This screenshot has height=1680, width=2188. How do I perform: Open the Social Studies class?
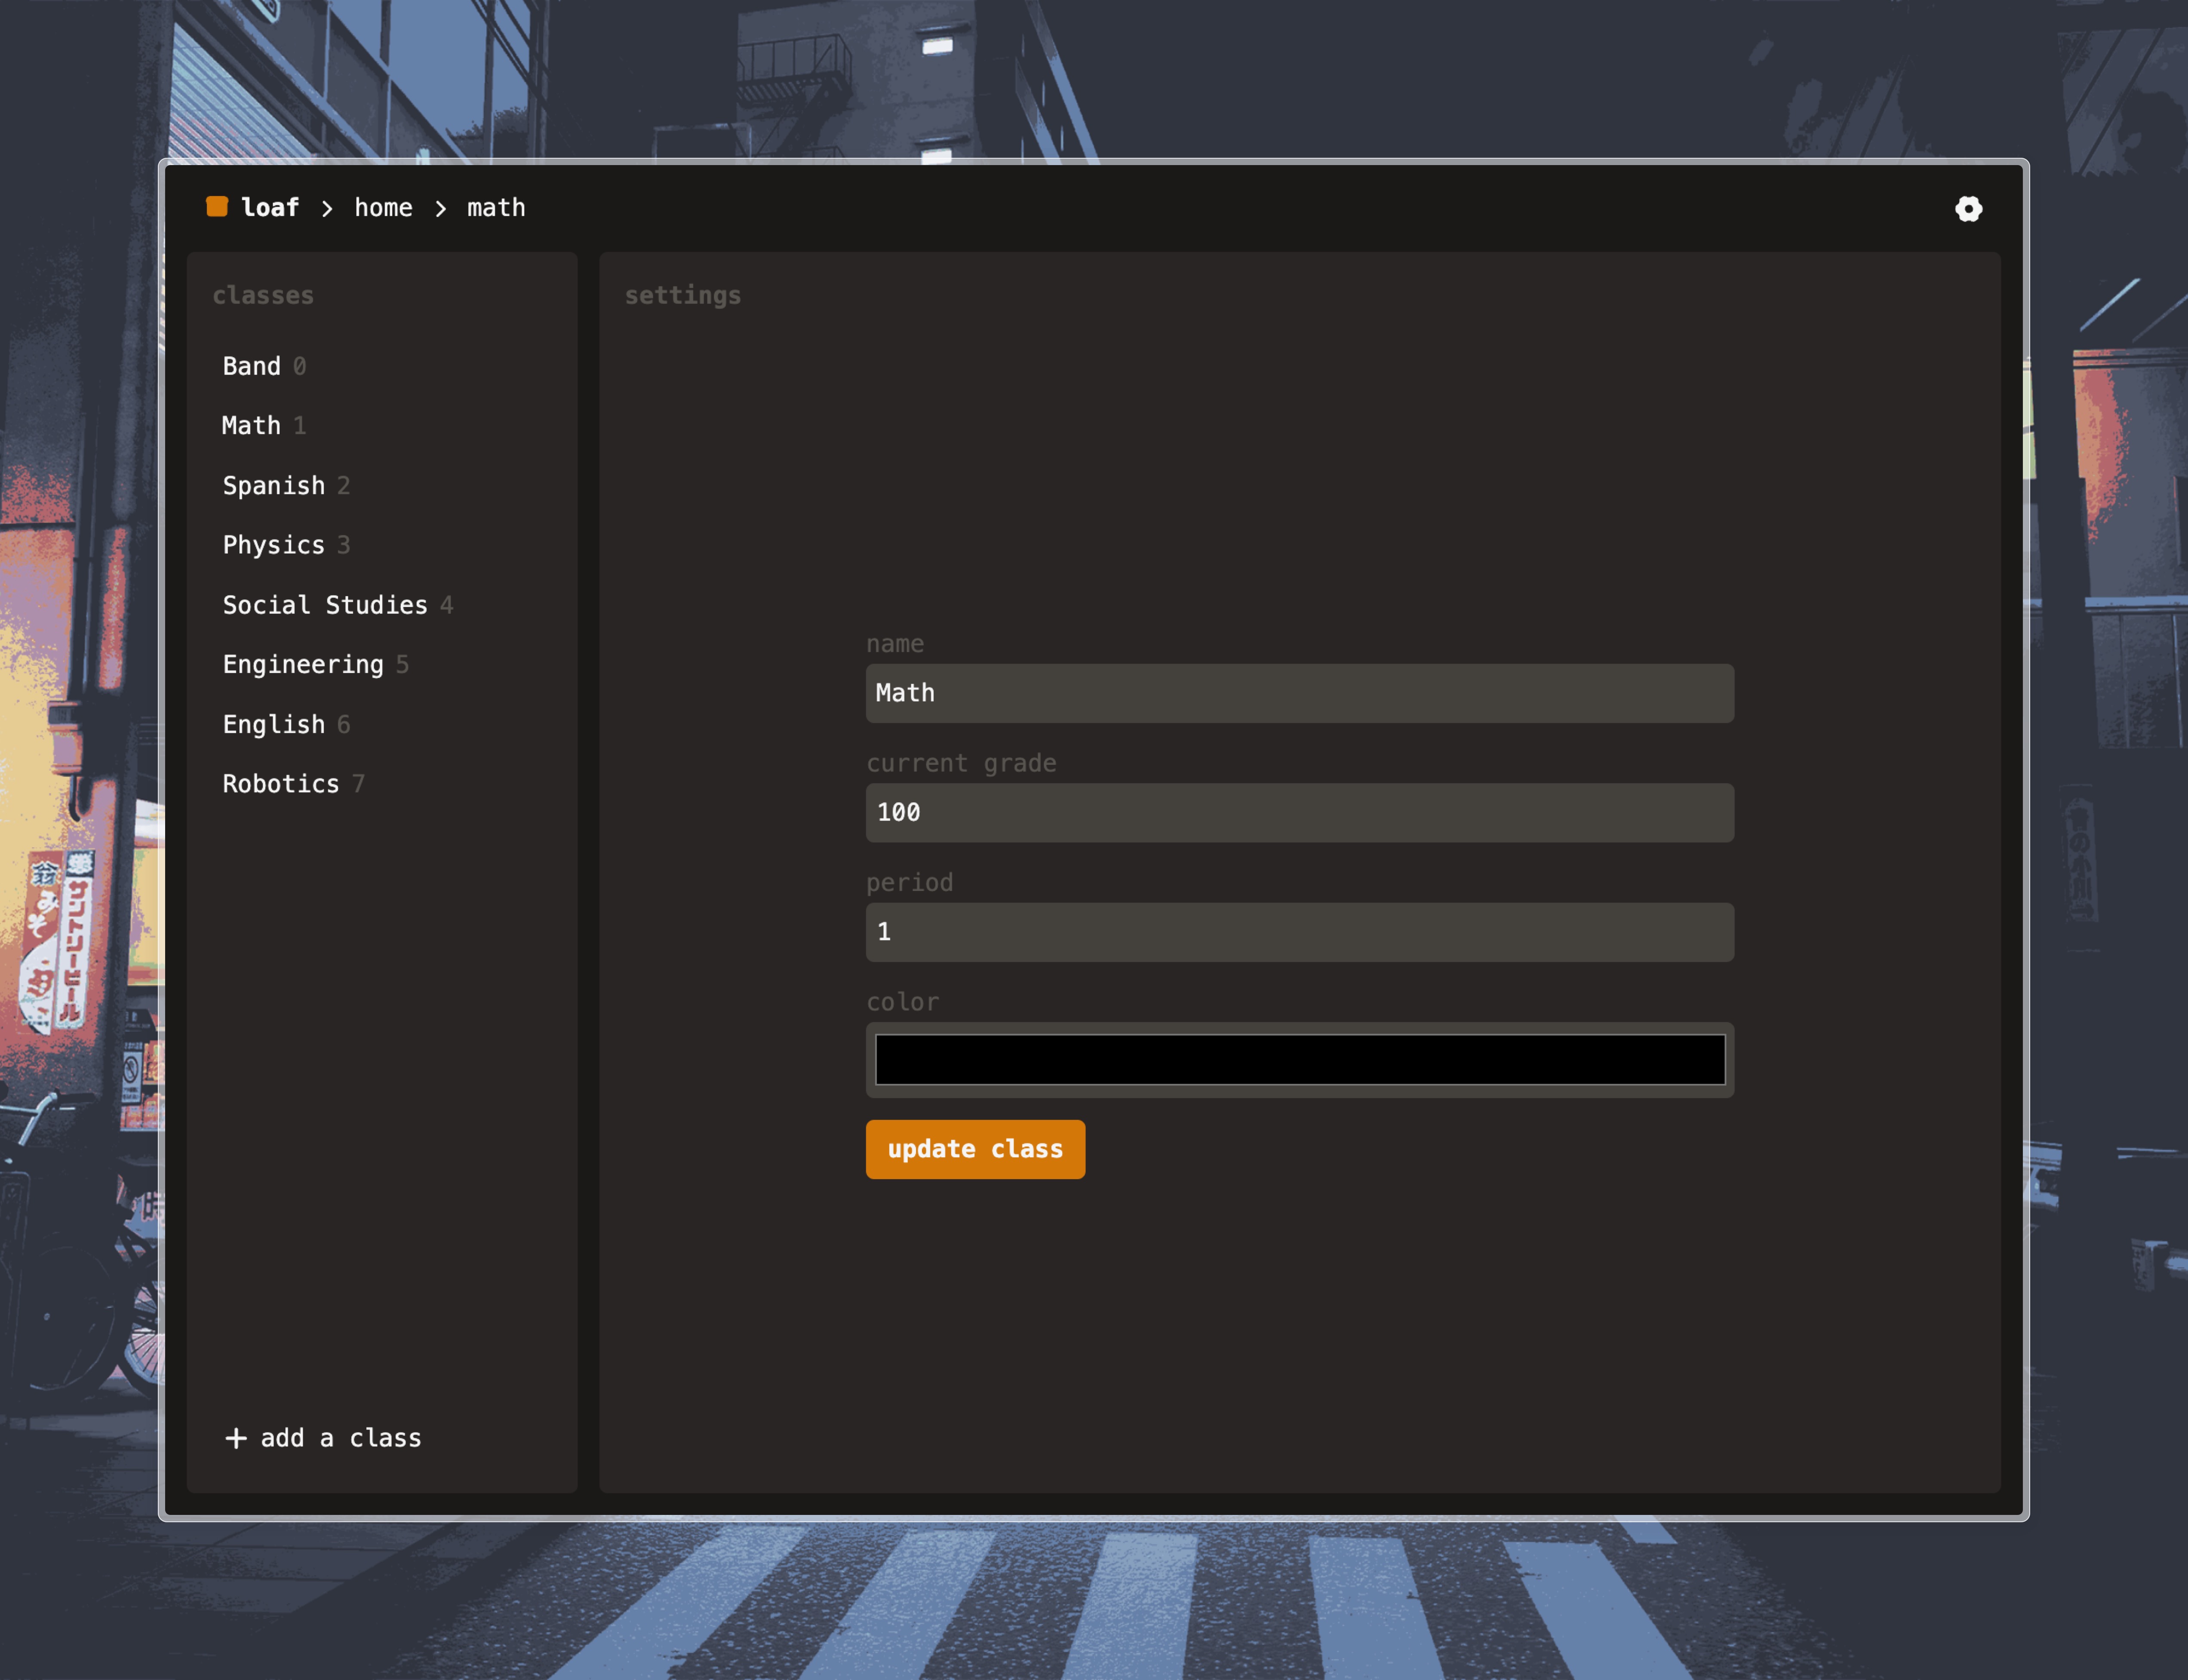(x=325, y=605)
